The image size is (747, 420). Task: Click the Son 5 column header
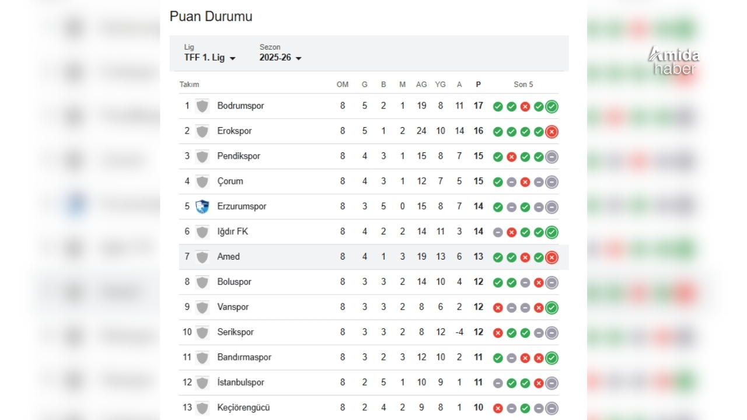(x=523, y=85)
